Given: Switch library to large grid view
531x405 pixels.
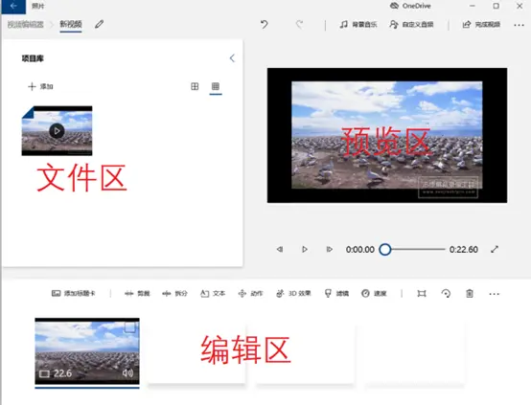Looking at the screenshot, I should 195,86.
